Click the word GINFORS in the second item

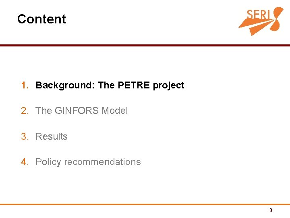77,111
